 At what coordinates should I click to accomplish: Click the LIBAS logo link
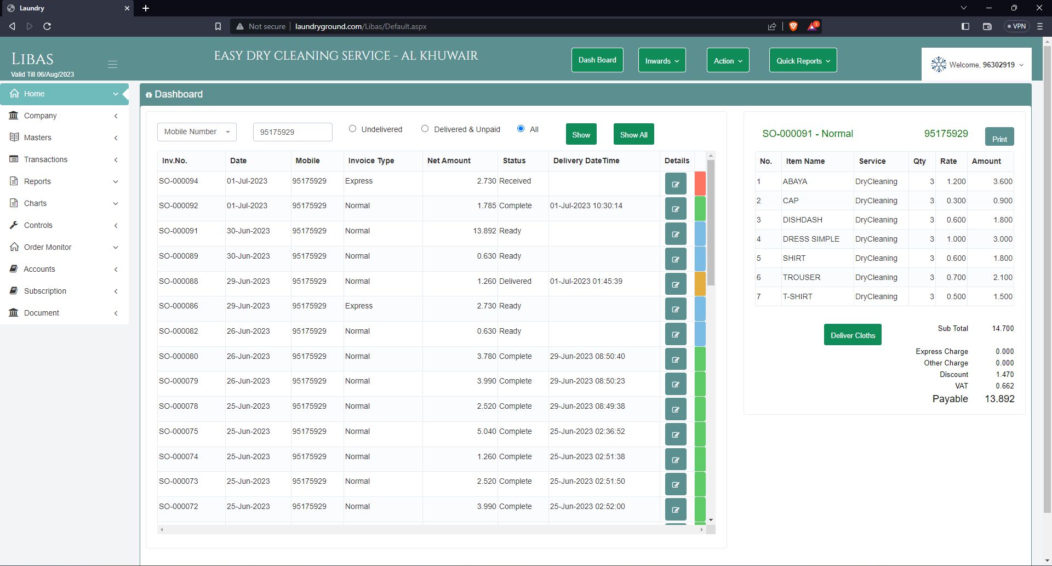pos(32,59)
